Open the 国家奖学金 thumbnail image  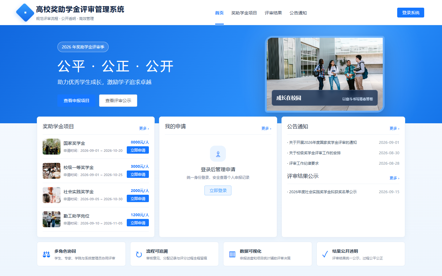click(x=52, y=147)
